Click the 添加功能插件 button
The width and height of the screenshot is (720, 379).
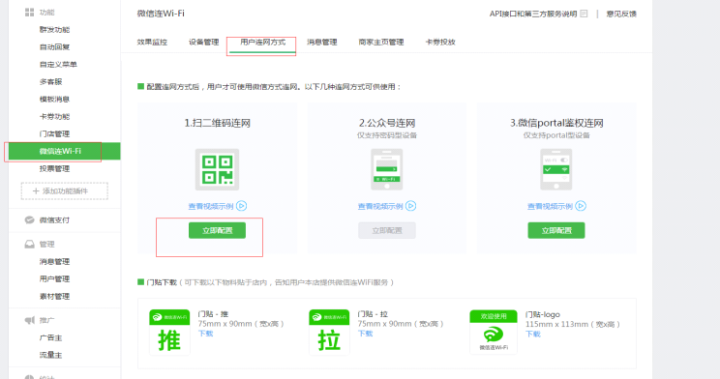click(x=64, y=190)
